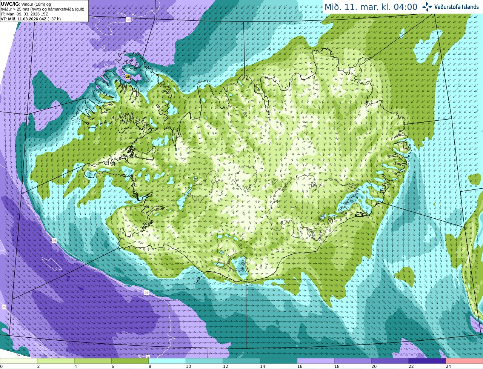Click the scale value 2 below the color bar

tap(38, 366)
